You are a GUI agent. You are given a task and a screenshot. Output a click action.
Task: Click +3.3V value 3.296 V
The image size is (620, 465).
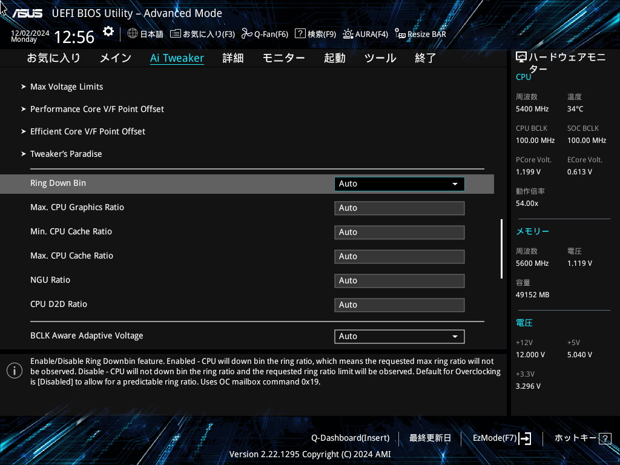528,386
